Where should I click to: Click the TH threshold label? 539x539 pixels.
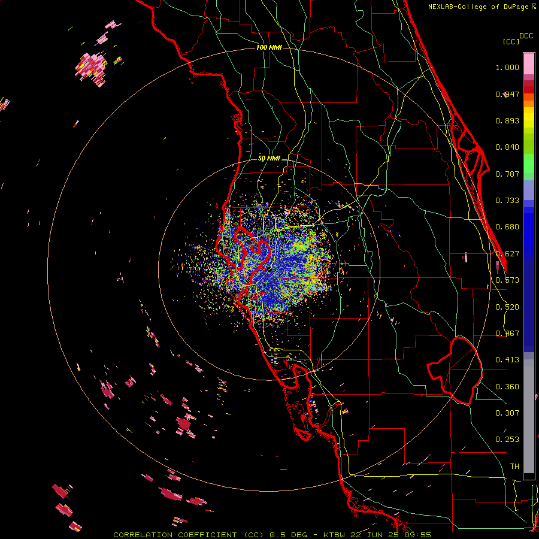coord(514,467)
